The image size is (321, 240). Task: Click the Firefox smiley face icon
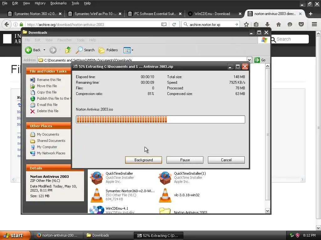(290, 24)
